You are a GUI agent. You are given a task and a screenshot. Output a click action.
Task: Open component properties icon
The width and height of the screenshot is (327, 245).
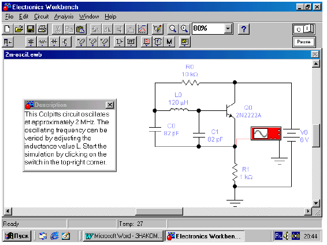pos(158,29)
